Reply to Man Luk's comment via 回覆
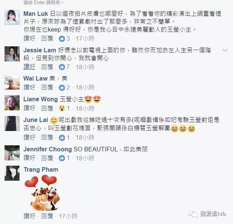The width and height of the screenshot is (233, 224). (47, 38)
